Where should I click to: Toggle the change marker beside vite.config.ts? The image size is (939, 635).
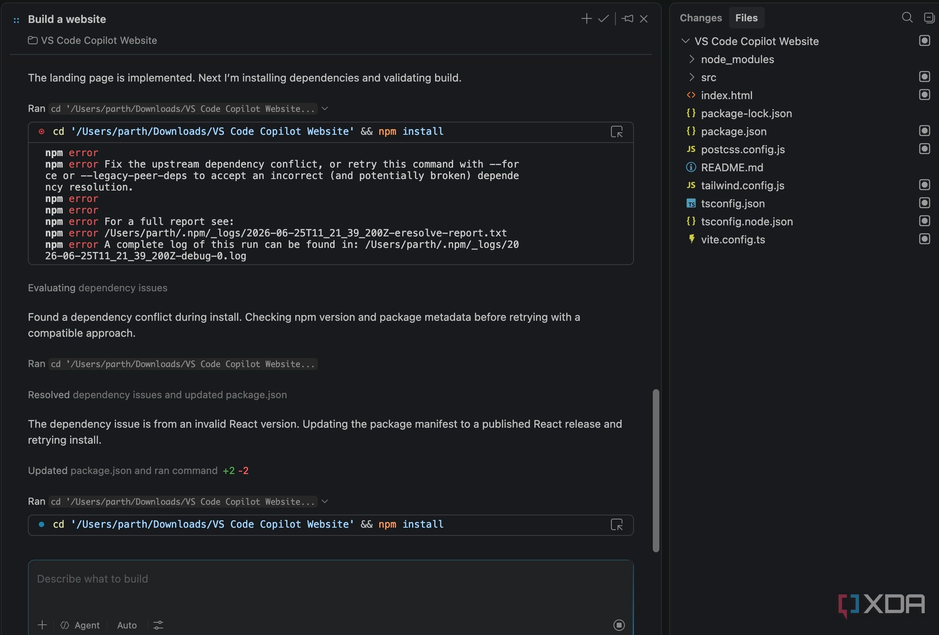[924, 239]
